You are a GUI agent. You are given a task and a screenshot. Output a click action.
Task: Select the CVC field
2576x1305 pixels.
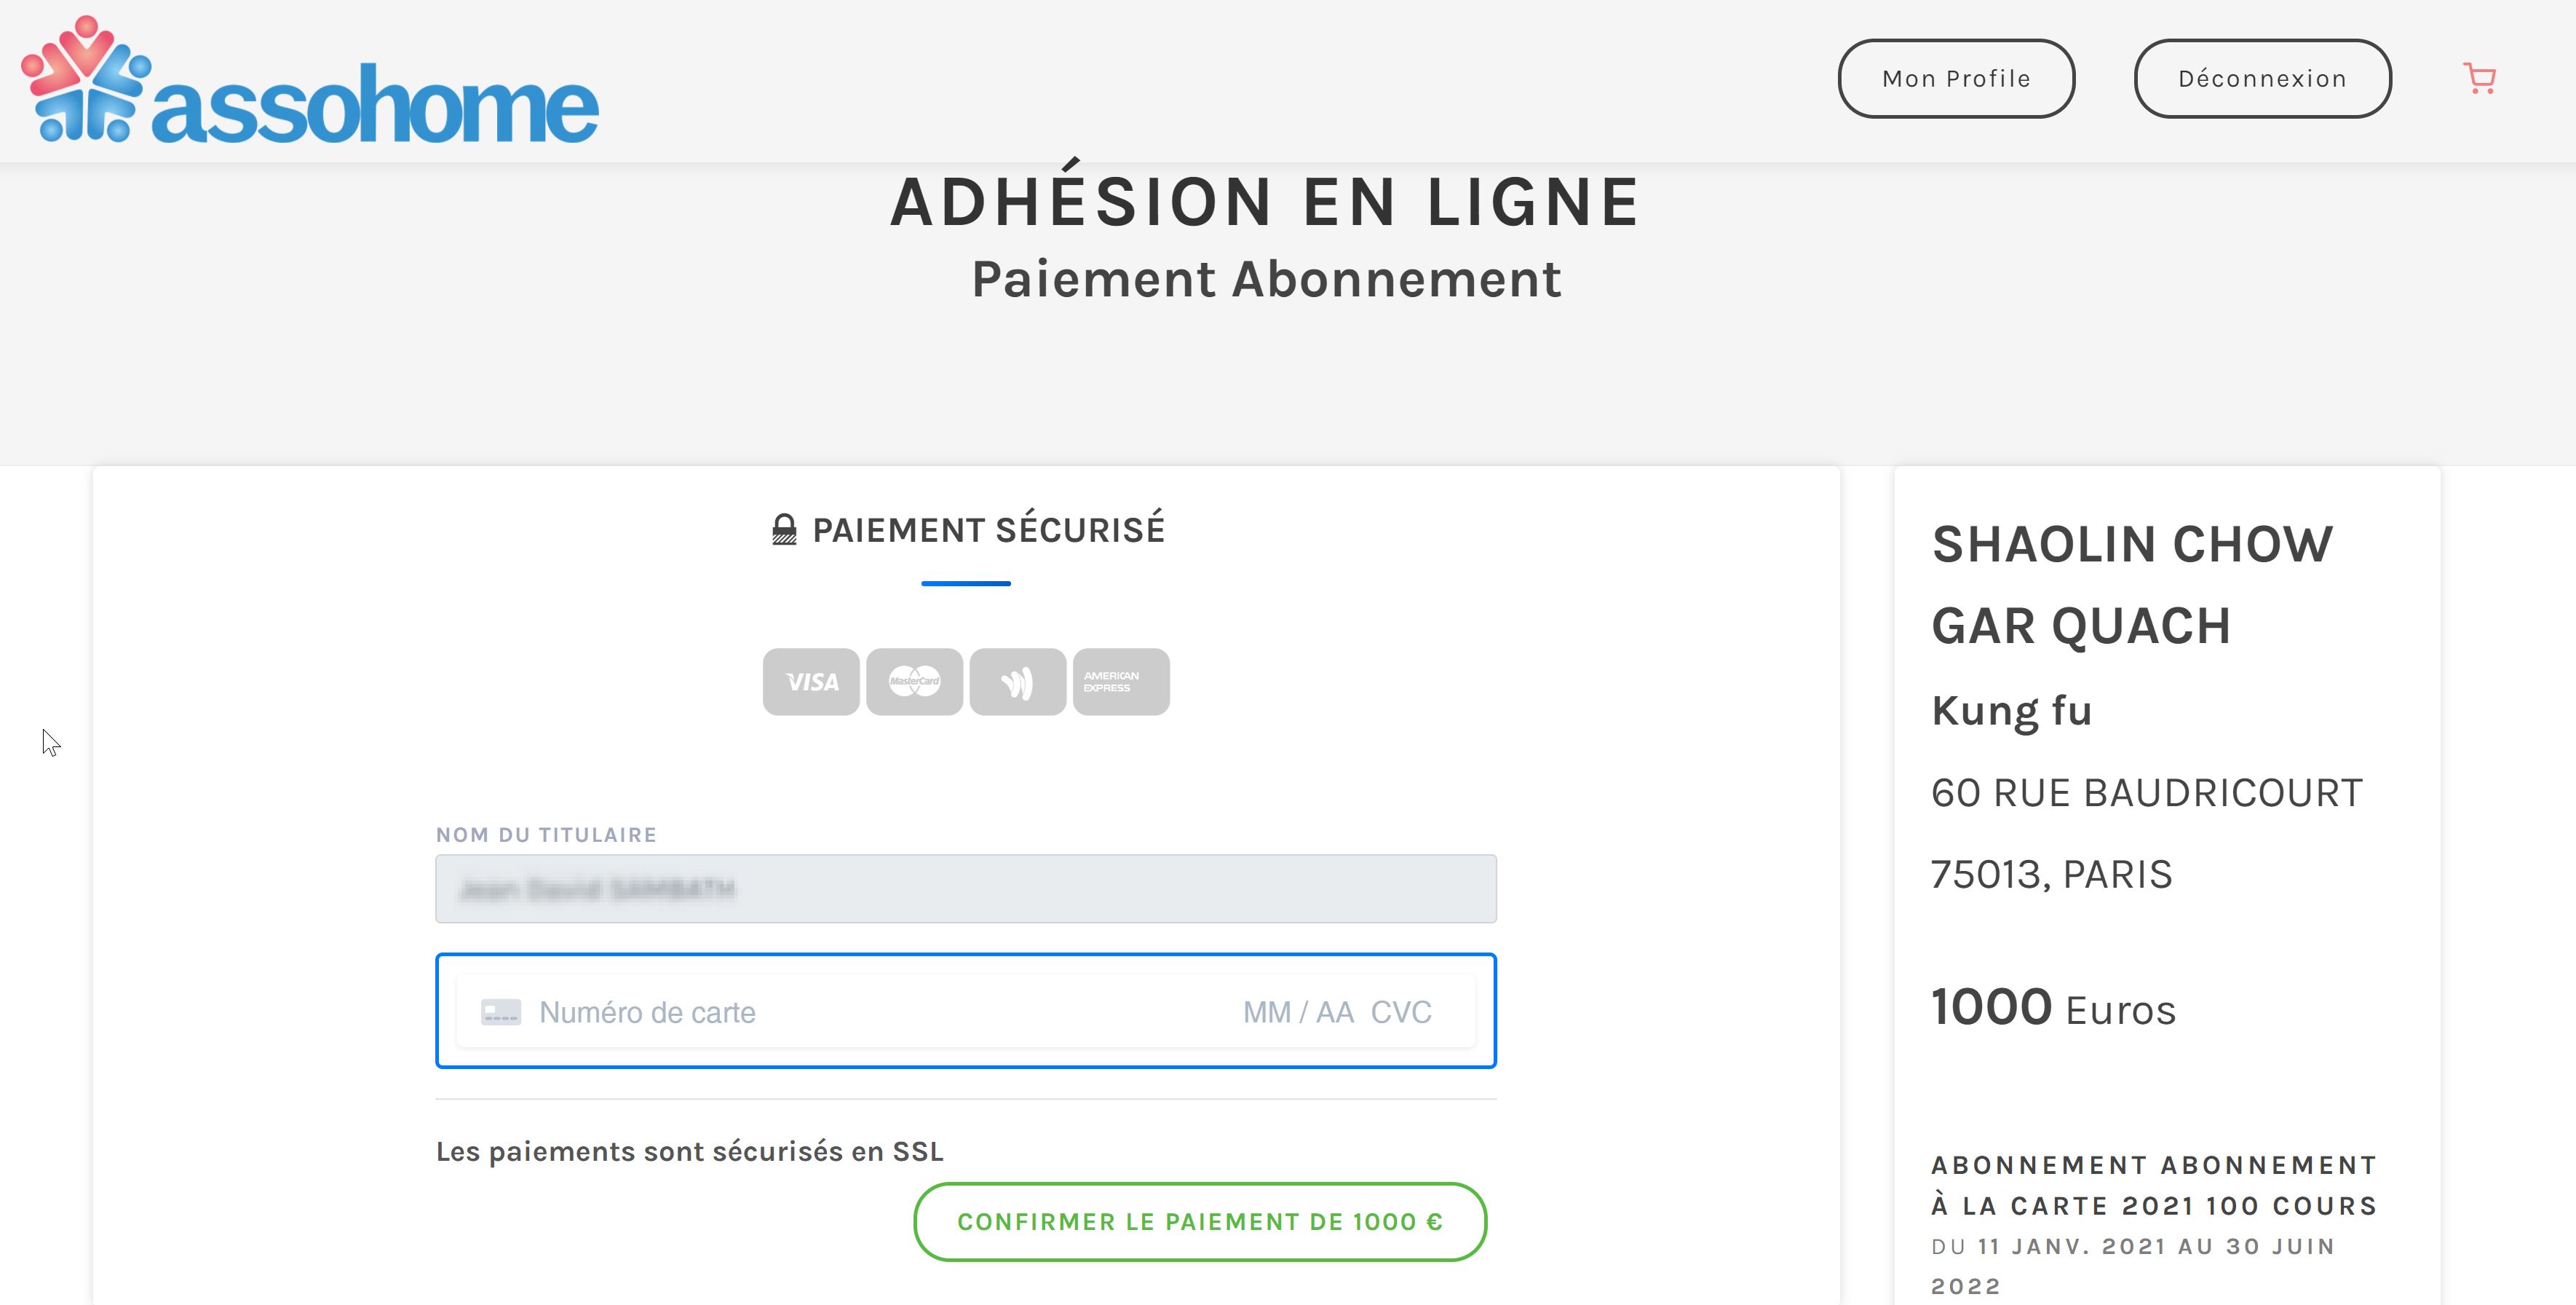point(1402,1012)
